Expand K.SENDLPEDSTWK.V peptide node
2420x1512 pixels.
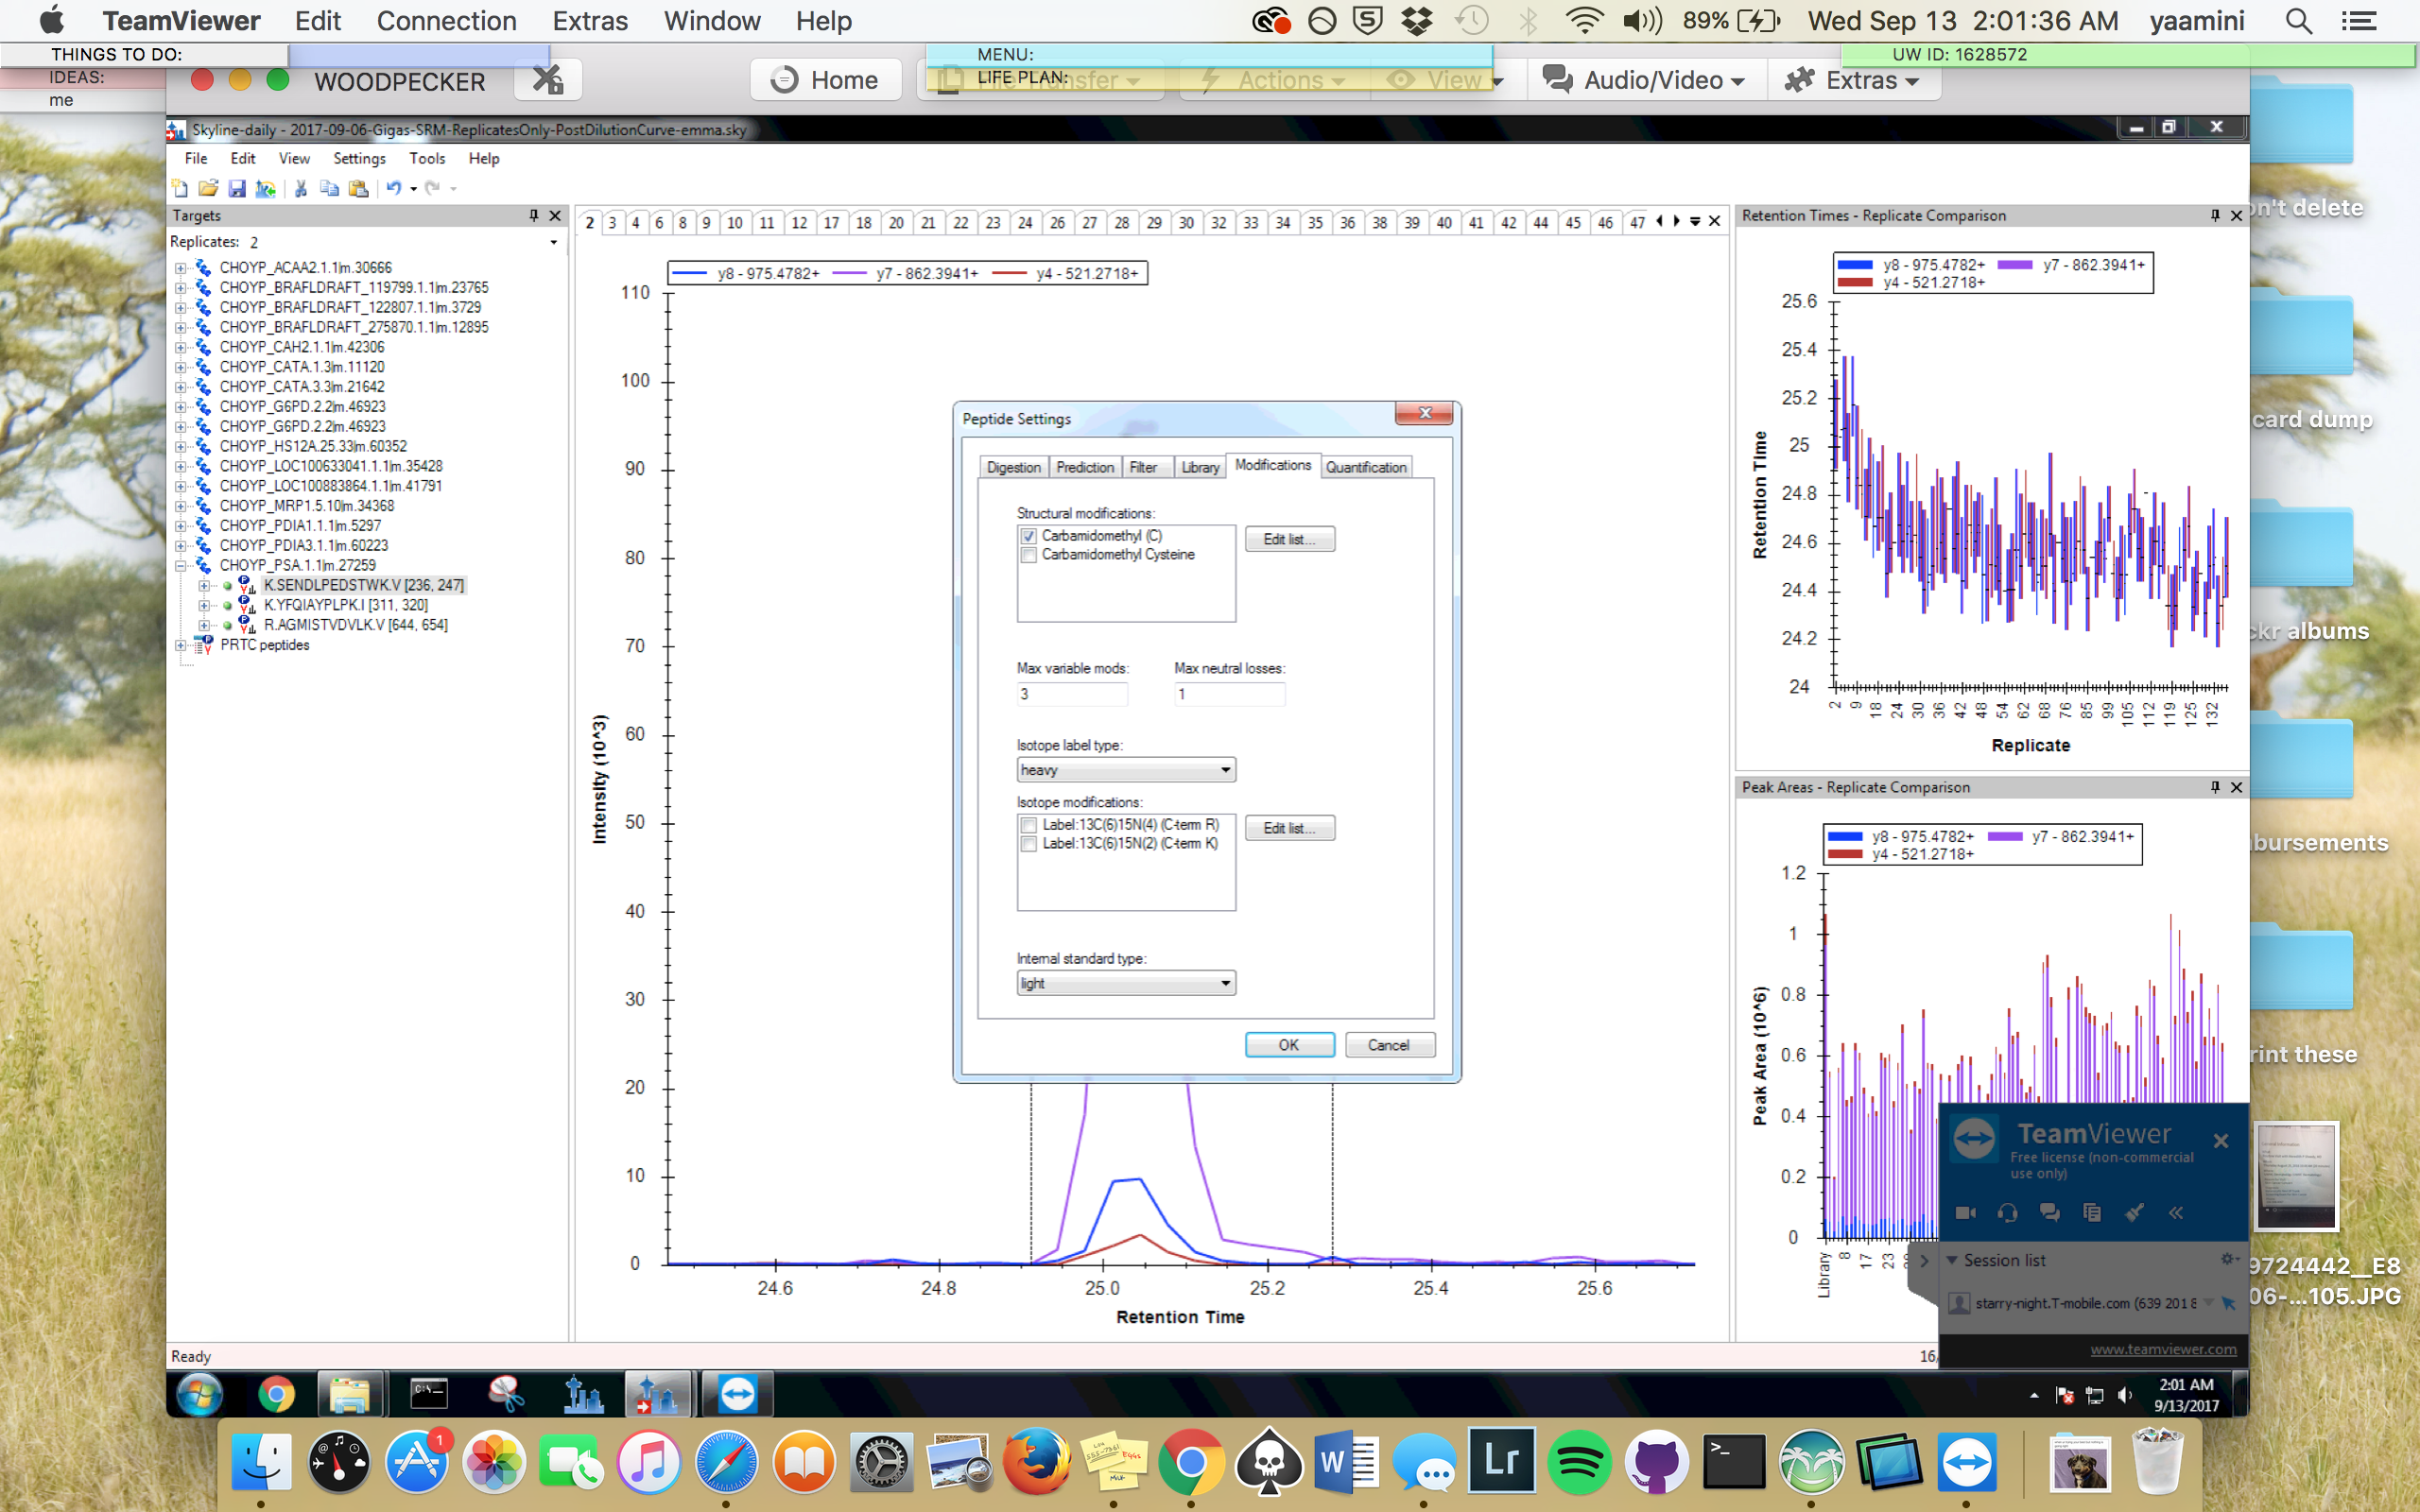tap(204, 586)
